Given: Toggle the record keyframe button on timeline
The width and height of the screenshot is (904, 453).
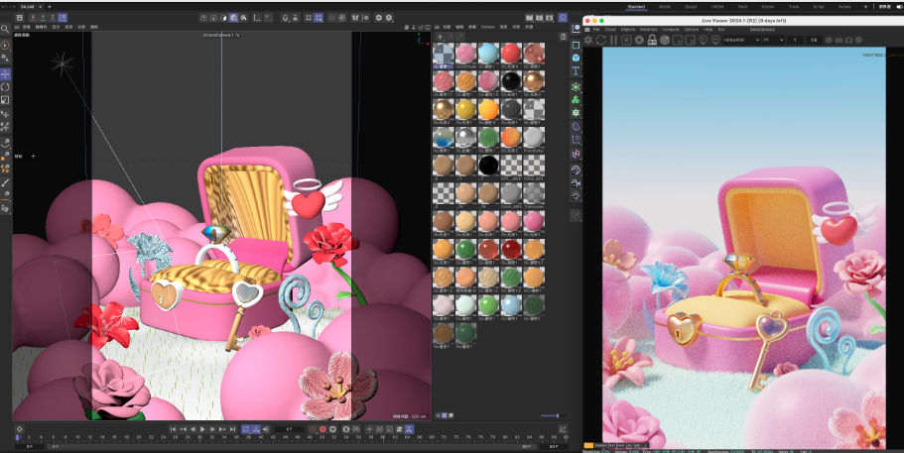Looking at the screenshot, I should 323,428.
